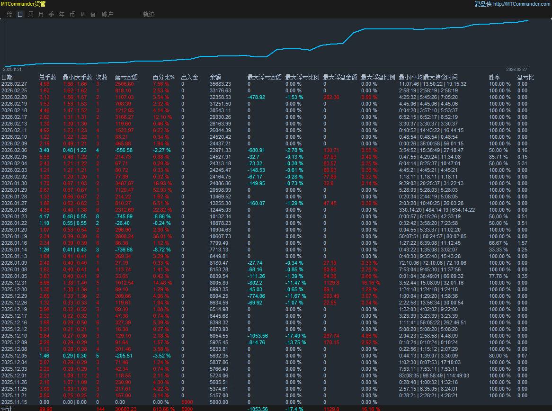Click the 季 quarterly tab
The width and height of the screenshot is (552, 411).
pos(51,14)
